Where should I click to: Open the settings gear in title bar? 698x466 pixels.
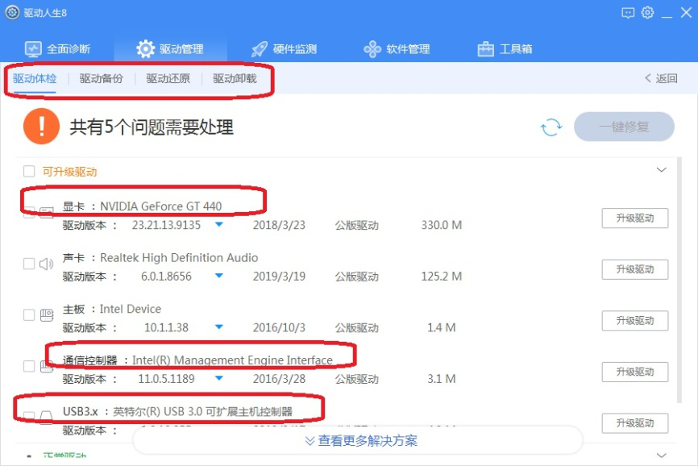coord(648,12)
